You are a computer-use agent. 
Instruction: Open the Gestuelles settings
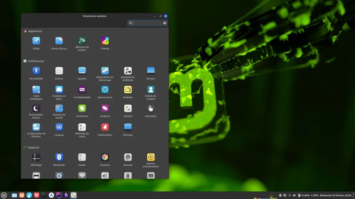click(151, 111)
